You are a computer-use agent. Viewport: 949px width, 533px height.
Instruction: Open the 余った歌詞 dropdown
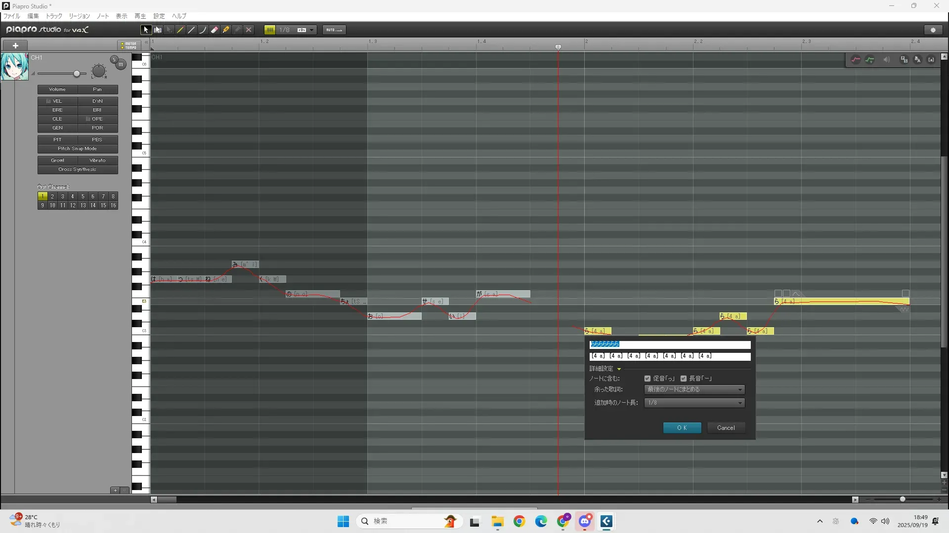[x=694, y=389]
